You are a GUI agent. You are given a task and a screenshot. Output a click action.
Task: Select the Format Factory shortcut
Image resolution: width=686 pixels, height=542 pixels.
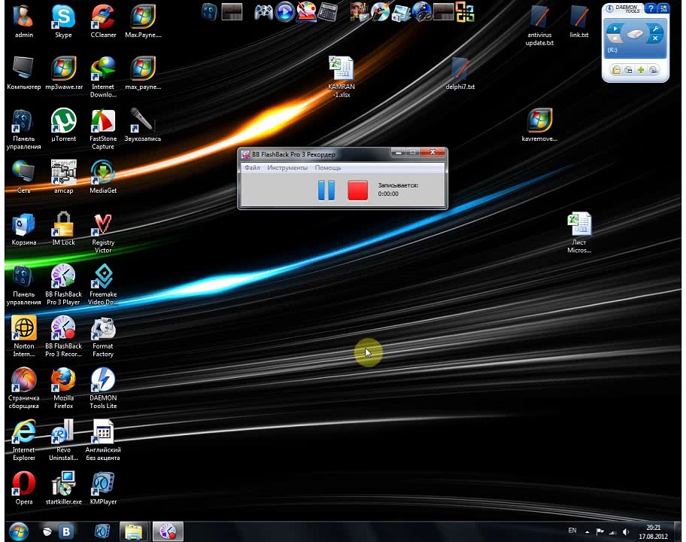point(103,336)
